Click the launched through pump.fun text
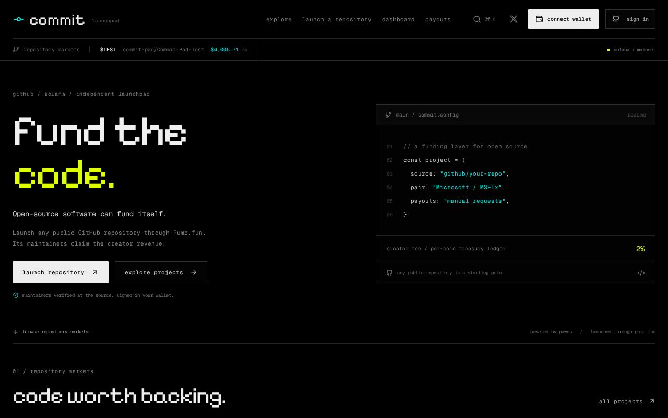The height and width of the screenshot is (418, 668). click(623, 332)
